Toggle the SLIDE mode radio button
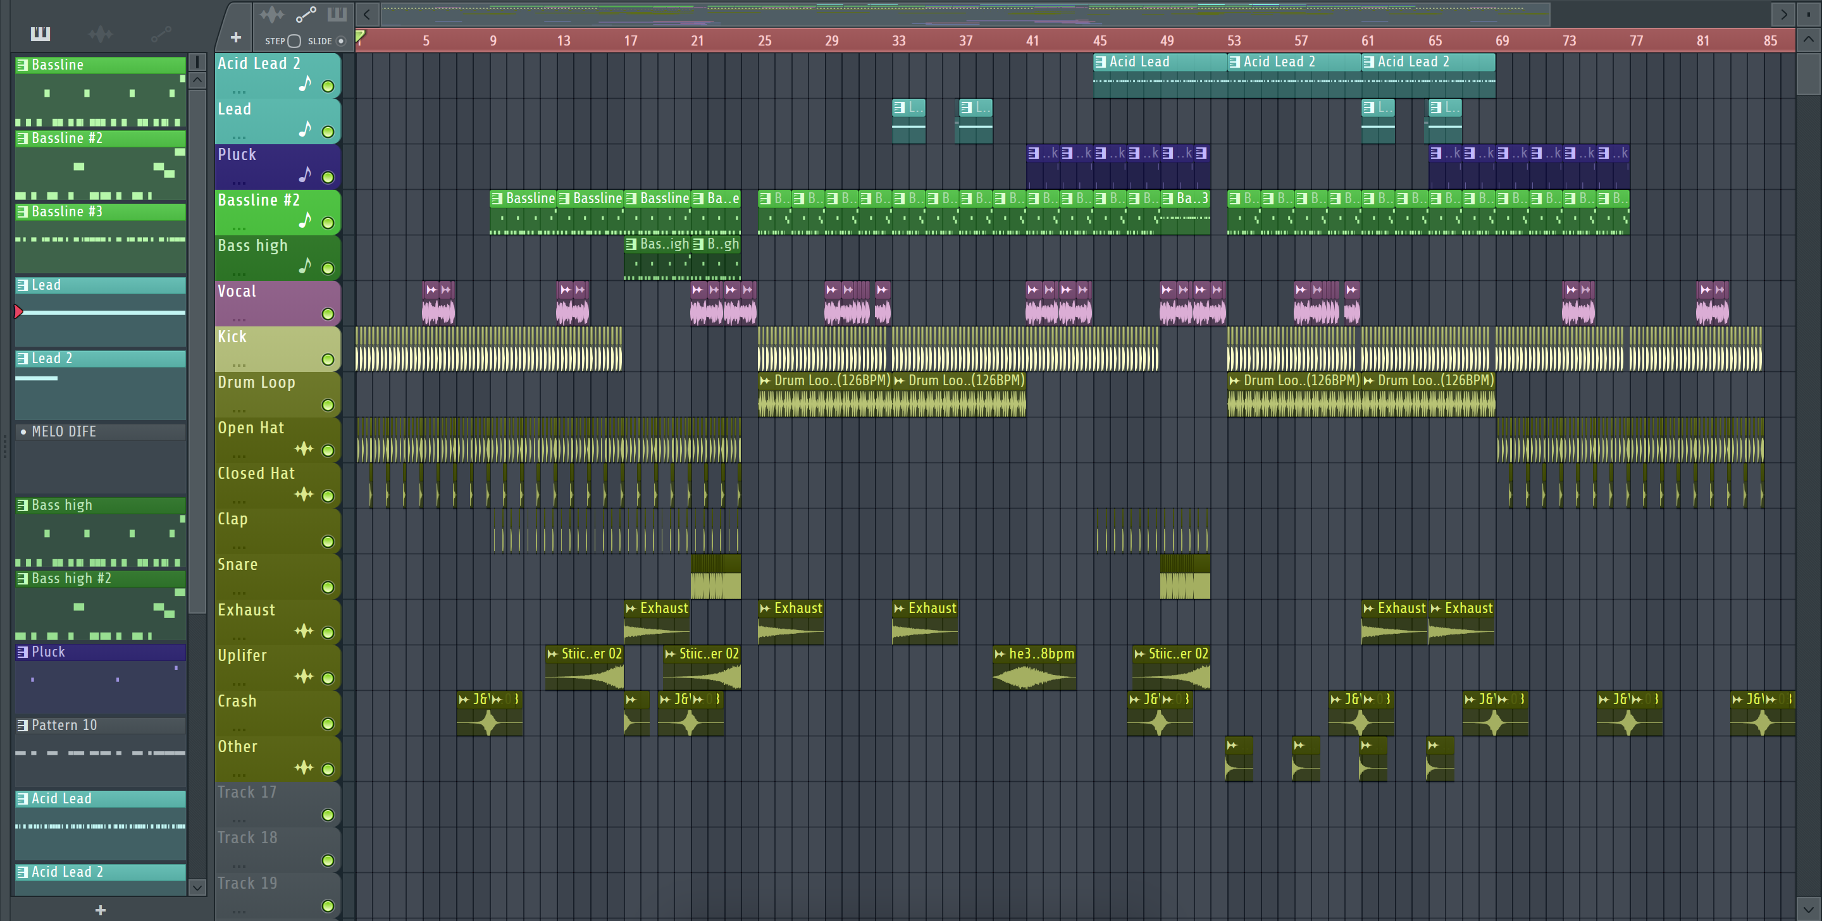This screenshot has height=921, width=1822. (341, 41)
